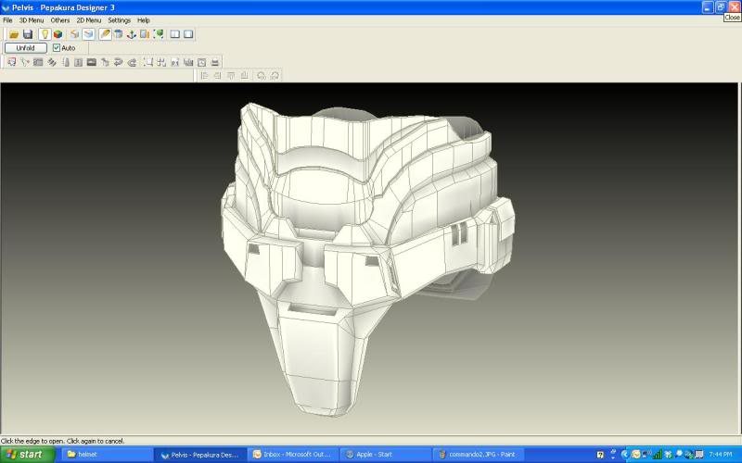Viewport: 742px width, 463px height.
Task: Open the Help menu
Action: (x=144, y=20)
